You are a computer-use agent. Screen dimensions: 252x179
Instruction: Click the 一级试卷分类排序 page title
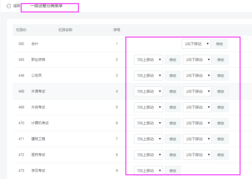point(46,6)
